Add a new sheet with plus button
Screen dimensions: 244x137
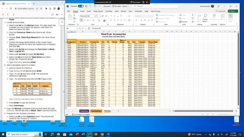[118, 111]
